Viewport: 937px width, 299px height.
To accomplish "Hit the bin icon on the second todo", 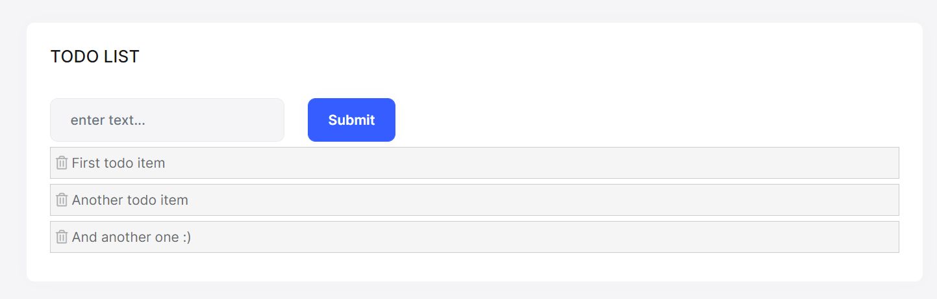I will pos(62,200).
